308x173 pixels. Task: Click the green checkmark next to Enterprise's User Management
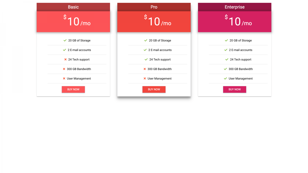pos(225,78)
